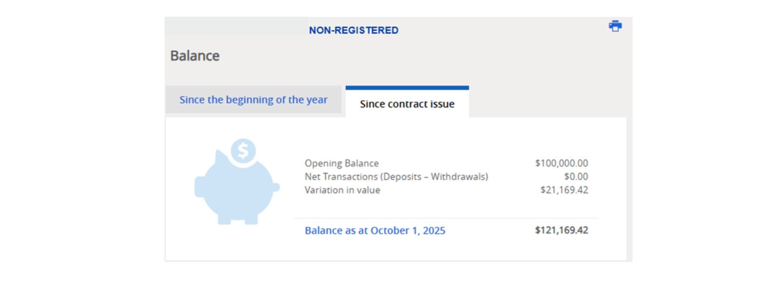The height and width of the screenshot is (286, 781).
Task: Click the divider line above the balance total
Action: (446, 218)
